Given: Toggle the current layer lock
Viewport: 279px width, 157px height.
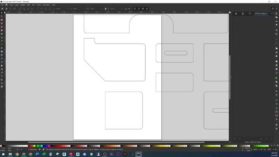Looking at the screenshot, I should [44, 149].
